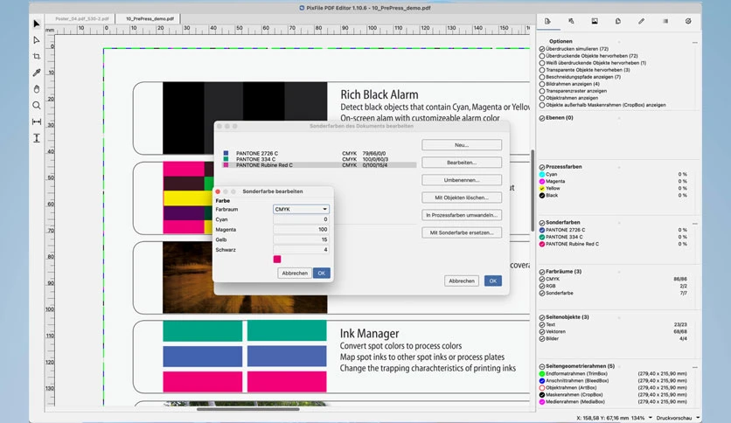The width and height of the screenshot is (731, 423).
Task: Switch to the image panel tab icon
Action: click(595, 22)
